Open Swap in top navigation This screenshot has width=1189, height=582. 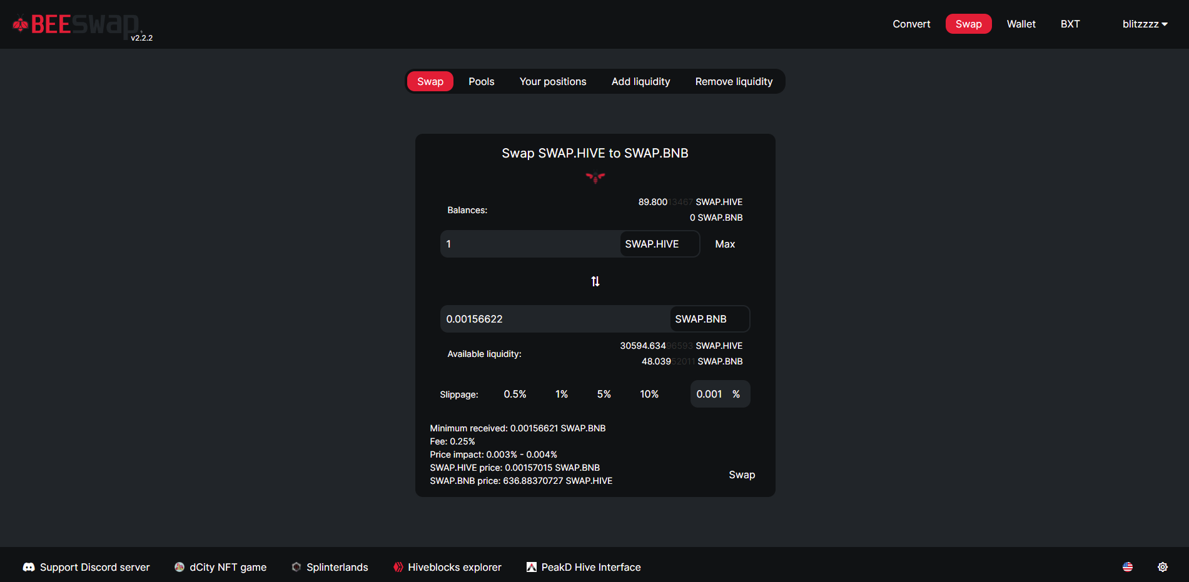tap(969, 24)
